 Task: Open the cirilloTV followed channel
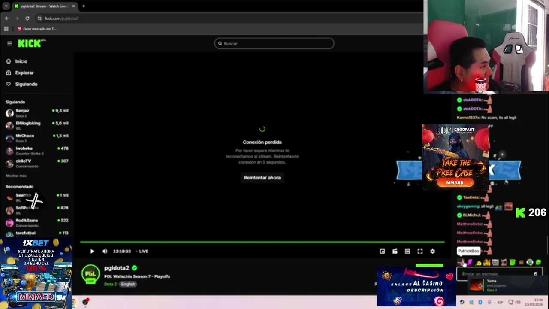(37, 163)
